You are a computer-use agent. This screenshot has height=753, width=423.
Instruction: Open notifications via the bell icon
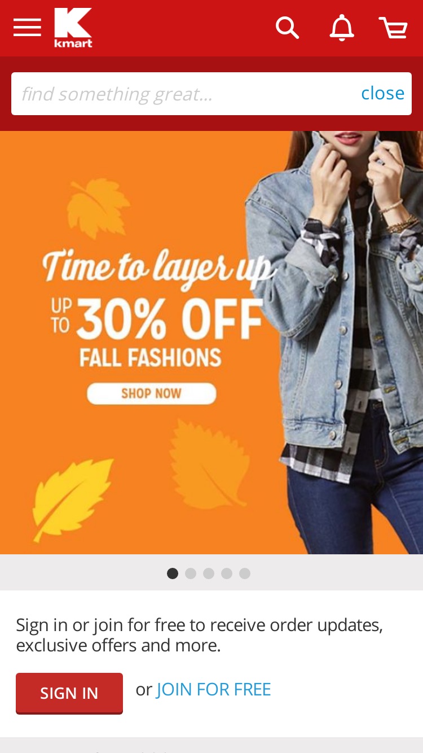click(x=342, y=28)
